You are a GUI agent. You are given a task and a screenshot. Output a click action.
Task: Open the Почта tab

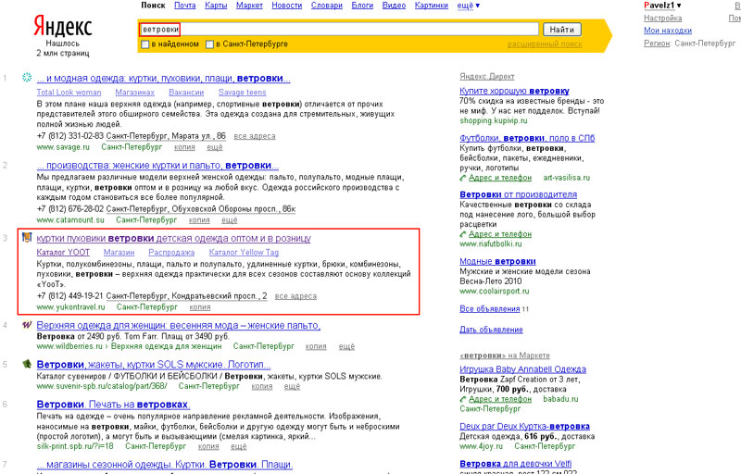184,6
